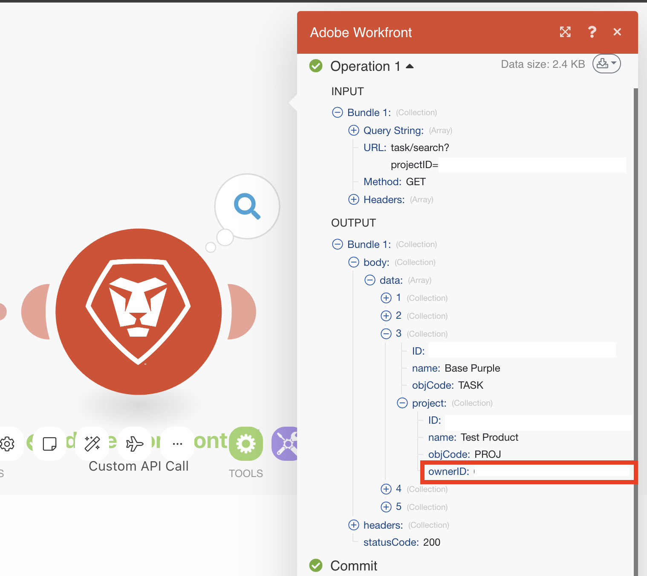
Task: Click the green TOOLS gear icon
Action: (246, 444)
